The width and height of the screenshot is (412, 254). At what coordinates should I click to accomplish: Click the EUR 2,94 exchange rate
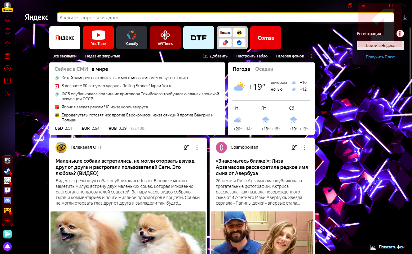(x=91, y=128)
